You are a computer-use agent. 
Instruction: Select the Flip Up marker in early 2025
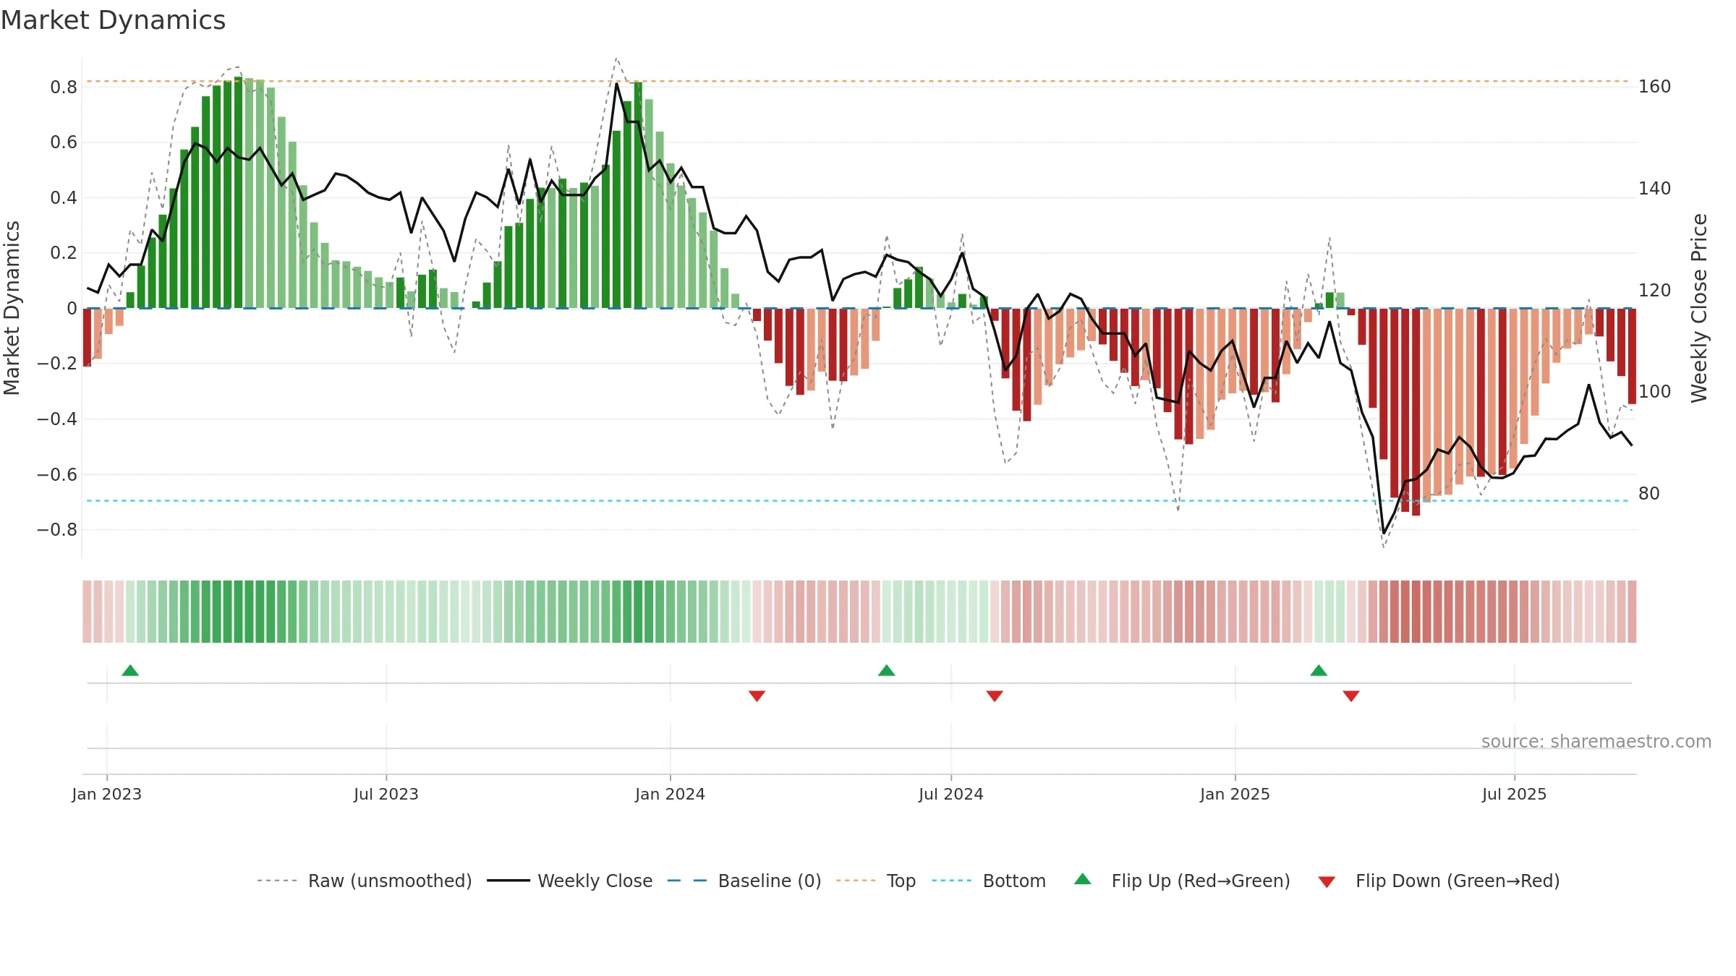1319,670
